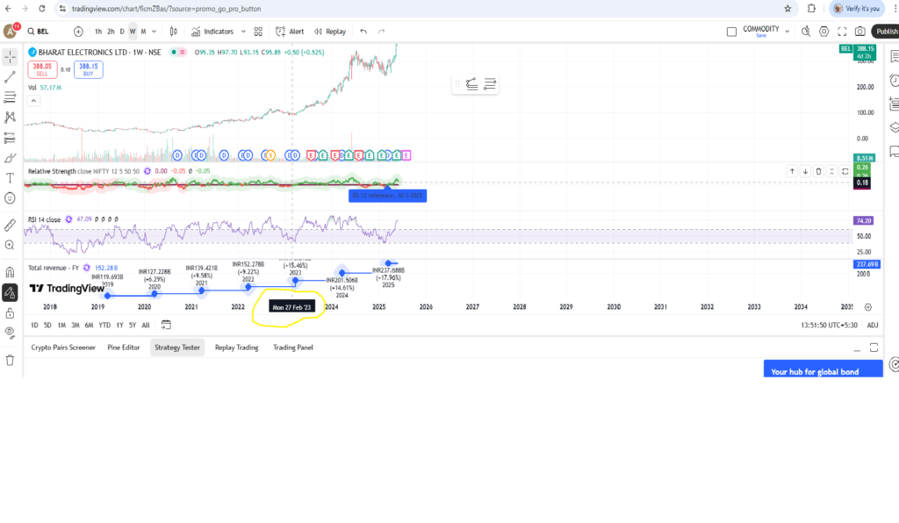This screenshot has width=899, height=523.
Task: Create an Alert from the toolbar
Action: (x=290, y=32)
